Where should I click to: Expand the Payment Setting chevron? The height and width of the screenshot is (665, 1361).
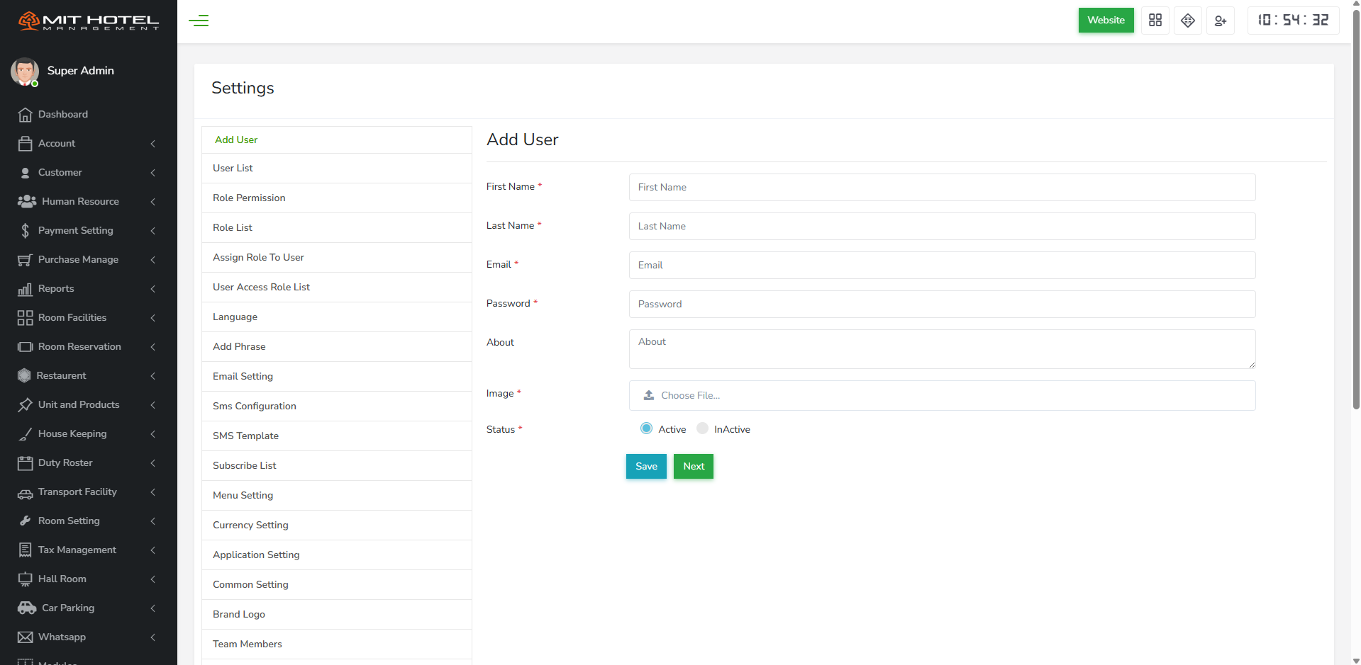(152, 231)
